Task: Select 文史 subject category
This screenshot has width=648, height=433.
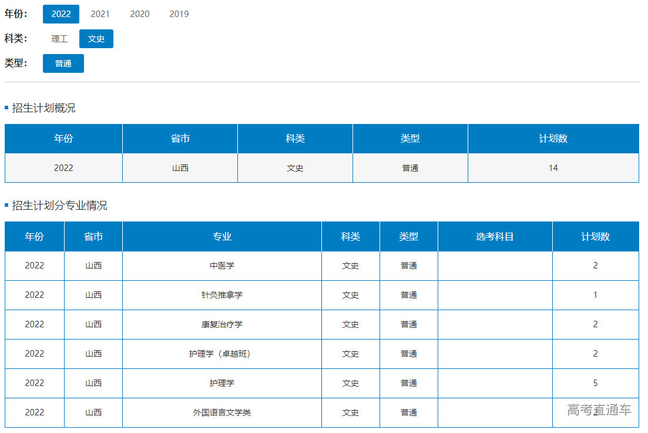Action: pyautogui.click(x=96, y=39)
